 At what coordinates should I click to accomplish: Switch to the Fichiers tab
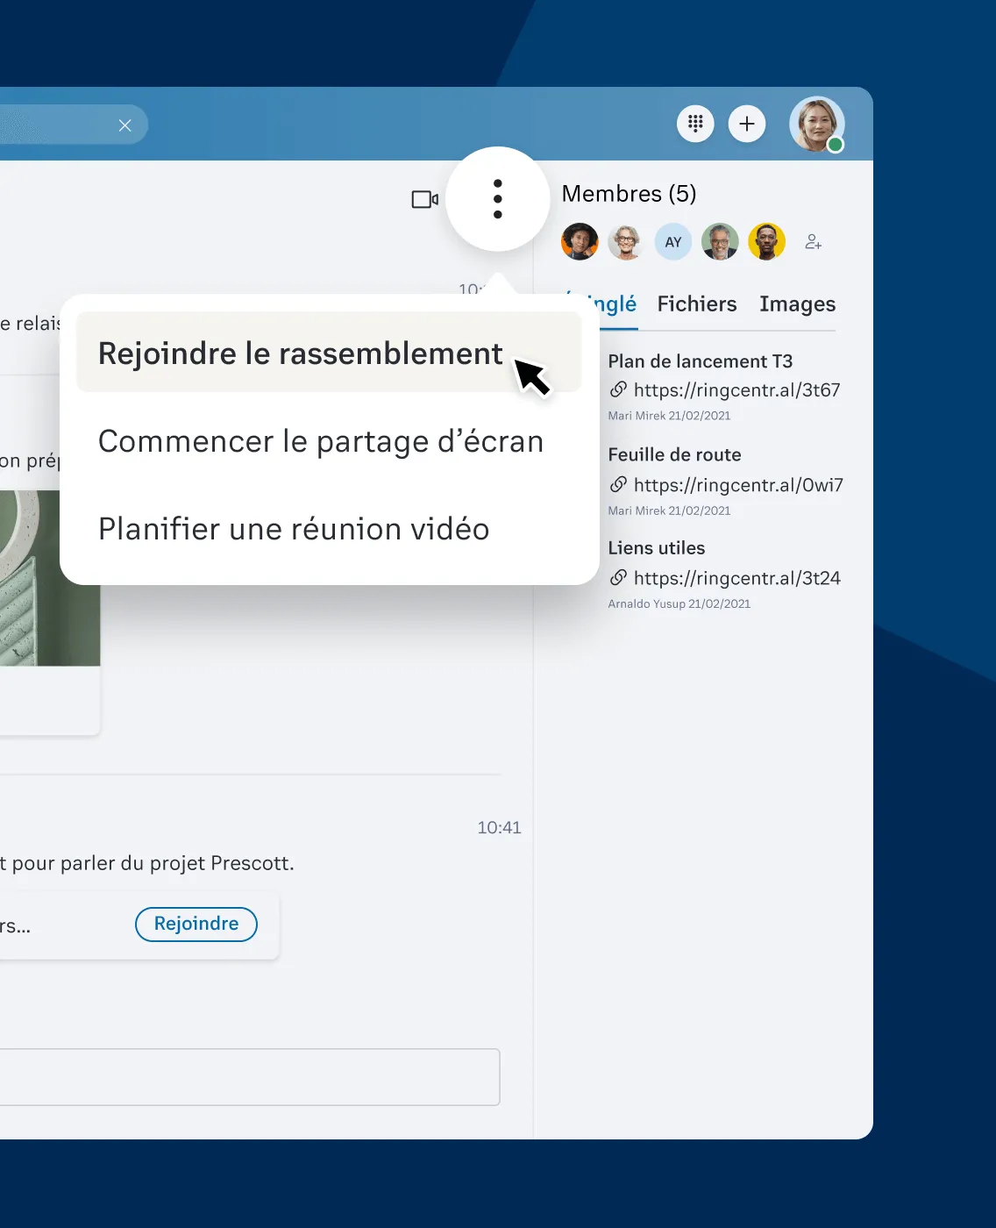696,304
